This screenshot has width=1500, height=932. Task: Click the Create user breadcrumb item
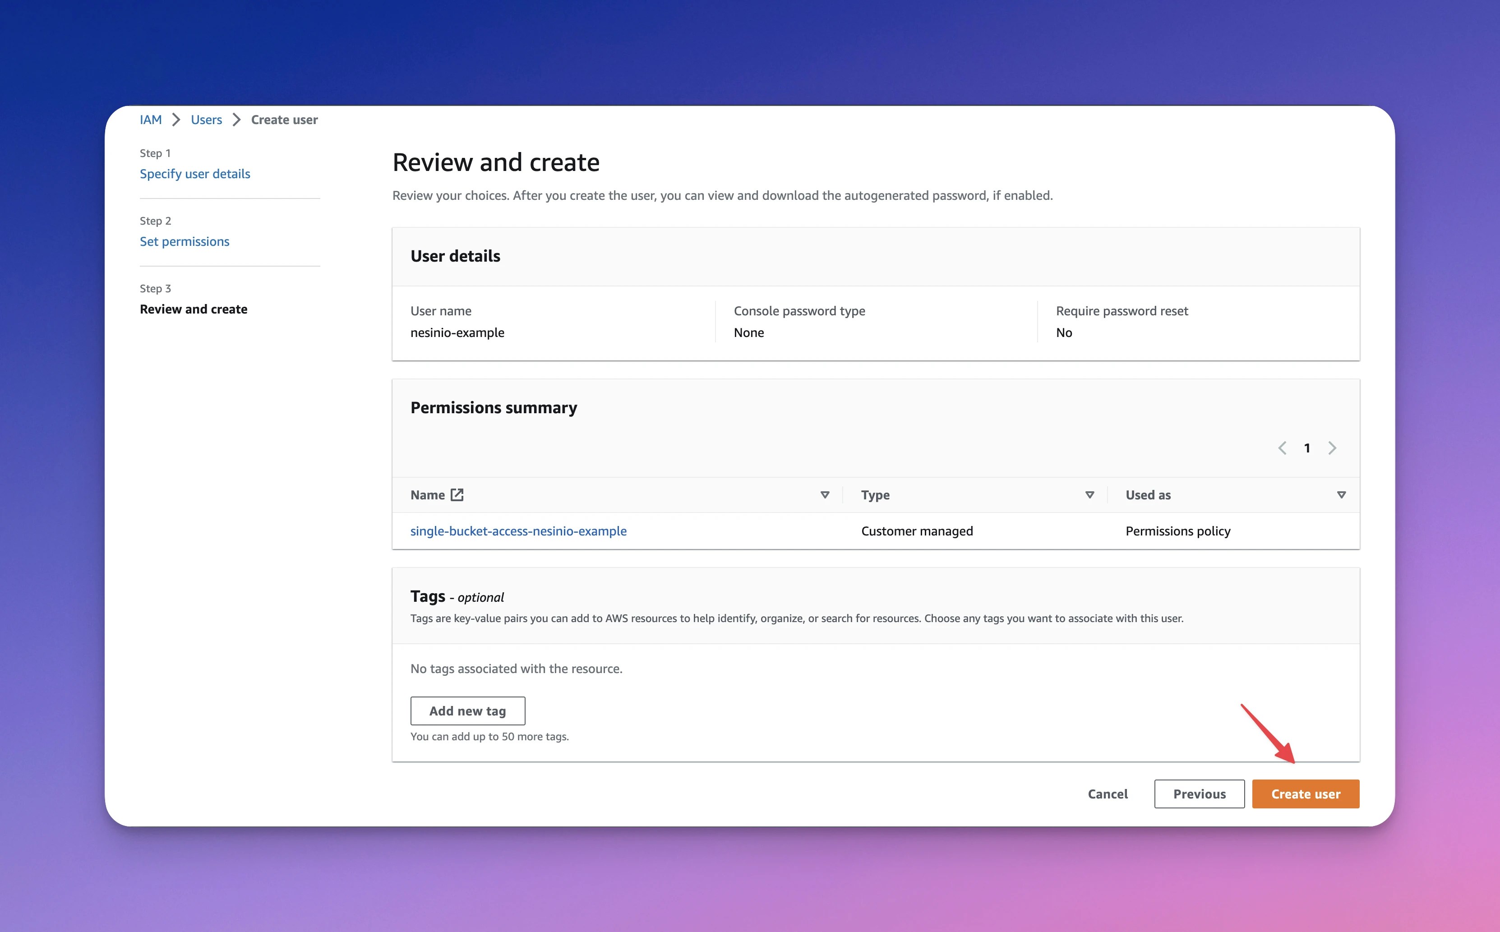pos(284,120)
